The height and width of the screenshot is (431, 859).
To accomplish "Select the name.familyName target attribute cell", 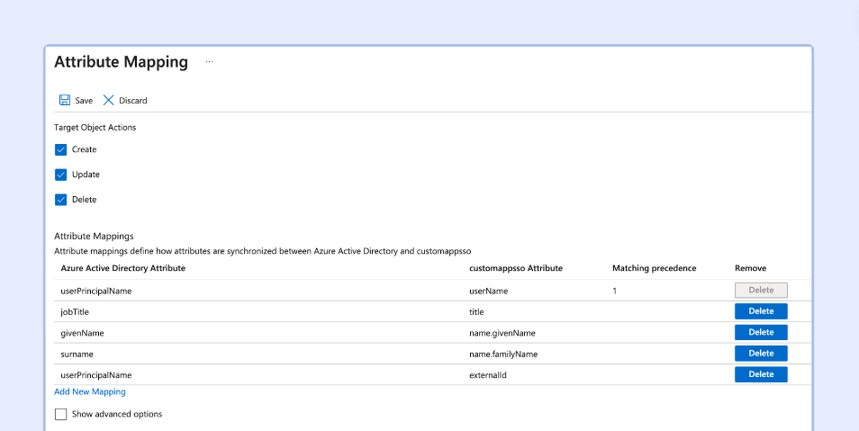I will click(x=503, y=354).
